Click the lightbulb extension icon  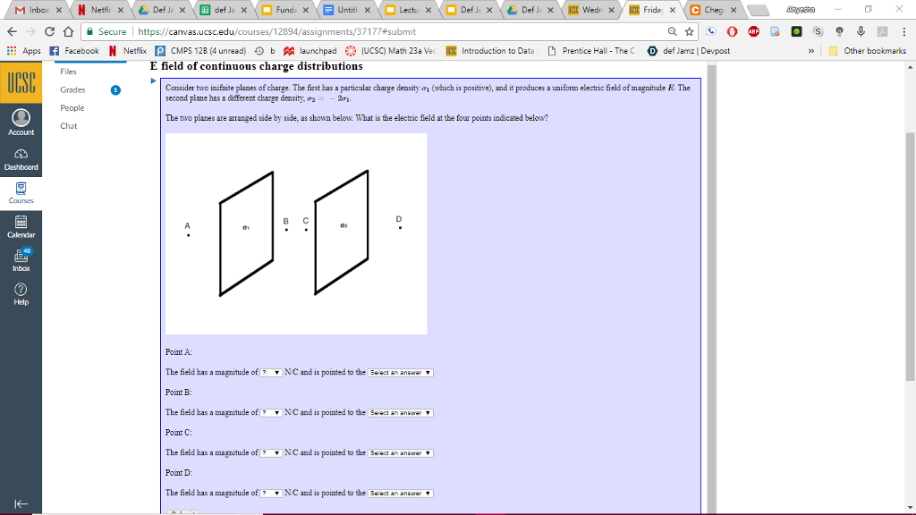point(839,31)
